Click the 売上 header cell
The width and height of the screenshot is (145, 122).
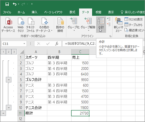80,57
